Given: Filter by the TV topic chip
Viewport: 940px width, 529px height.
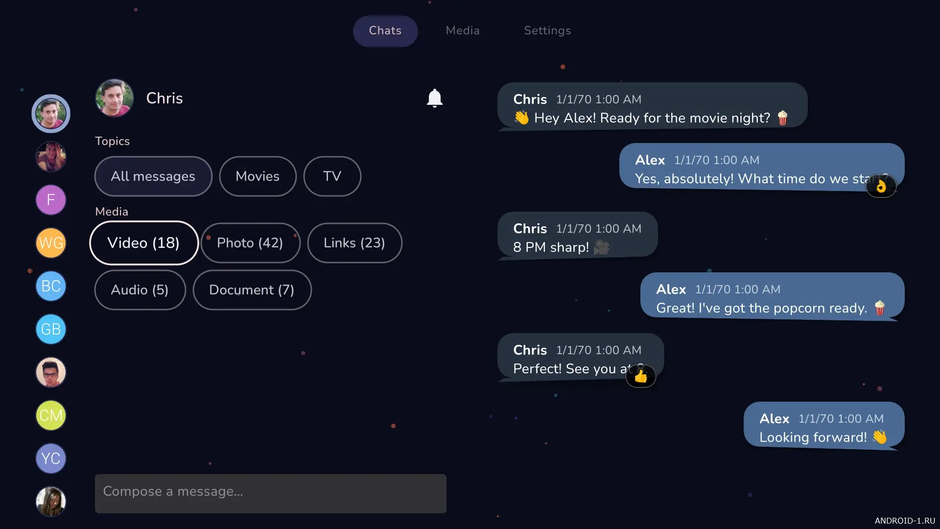Looking at the screenshot, I should point(332,176).
